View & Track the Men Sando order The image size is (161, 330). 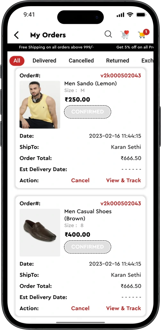click(123, 180)
